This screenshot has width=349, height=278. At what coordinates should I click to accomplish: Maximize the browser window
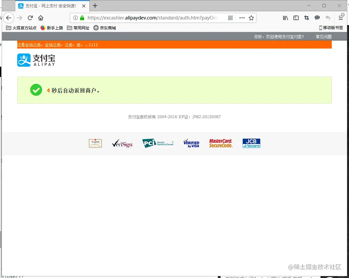[x=324, y=6]
